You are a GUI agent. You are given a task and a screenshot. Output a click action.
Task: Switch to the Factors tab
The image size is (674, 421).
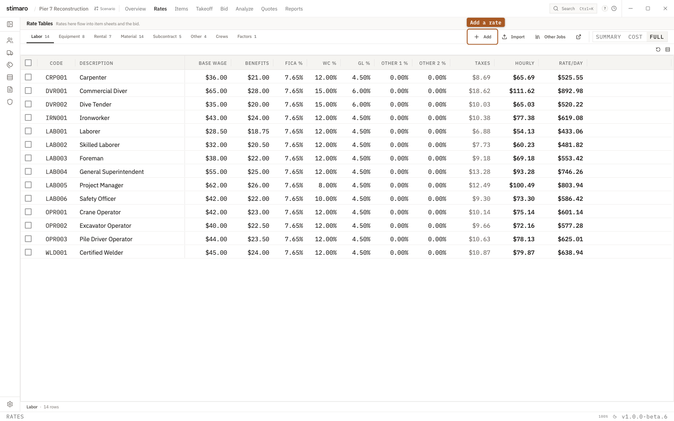247,37
